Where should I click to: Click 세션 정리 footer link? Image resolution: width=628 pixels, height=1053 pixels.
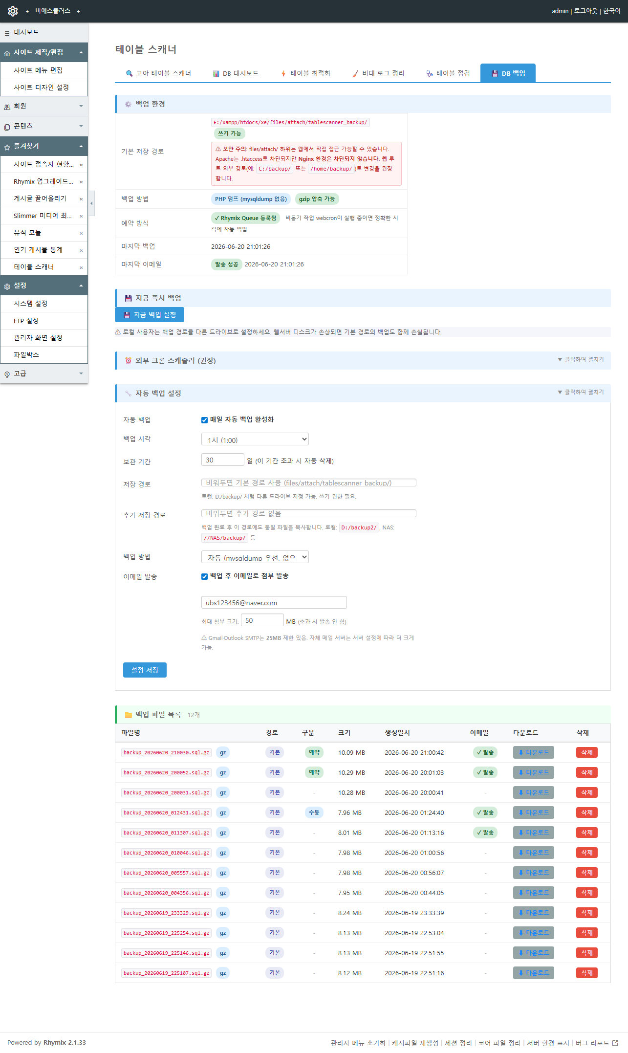click(458, 1043)
